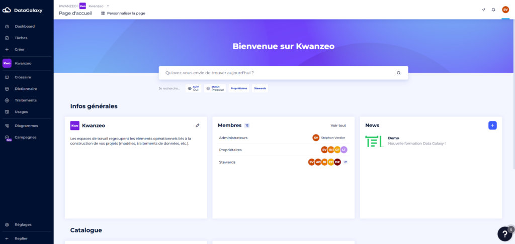Click 'Nouvelle formation Data Galaxy !' text
The height and width of the screenshot is (244, 515).
(x=417, y=143)
